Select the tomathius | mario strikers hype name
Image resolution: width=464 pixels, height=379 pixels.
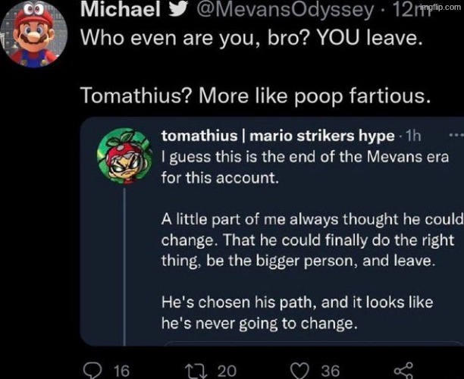point(278,136)
